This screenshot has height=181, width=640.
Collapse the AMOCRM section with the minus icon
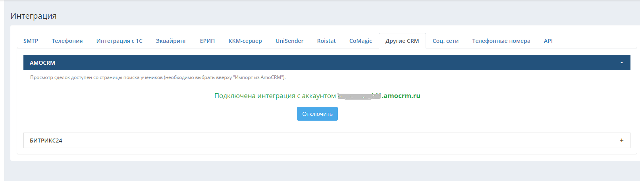pyautogui.click(x=621, y=63)
